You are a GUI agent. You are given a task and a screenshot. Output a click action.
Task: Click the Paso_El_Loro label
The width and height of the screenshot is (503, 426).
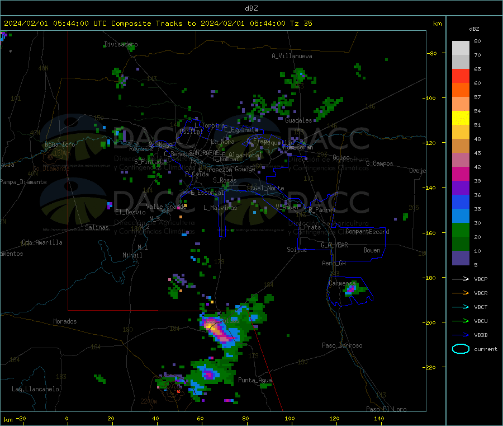click(386, 409)
